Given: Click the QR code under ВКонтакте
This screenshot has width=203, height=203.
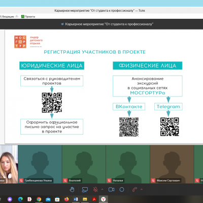Looking at the screenshot, I should [x=129, y=127].
